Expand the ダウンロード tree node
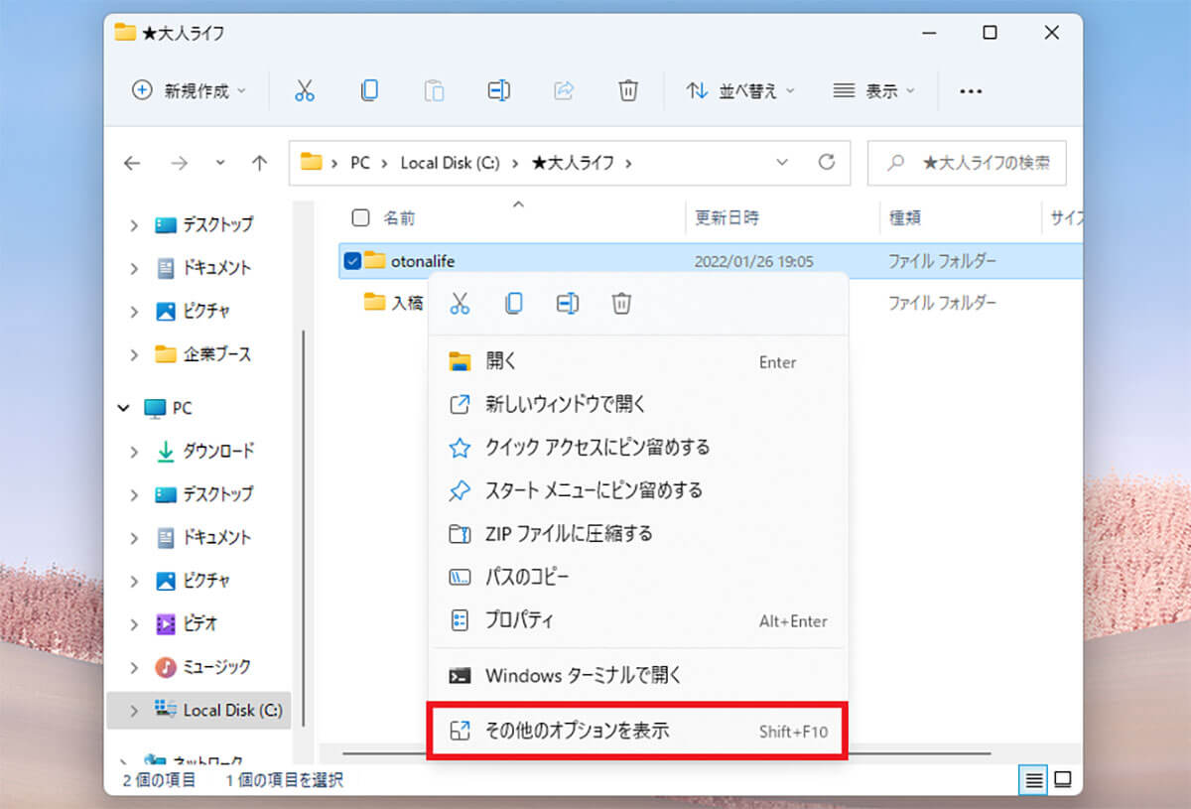1191x809 pixels. coord(134,452)
